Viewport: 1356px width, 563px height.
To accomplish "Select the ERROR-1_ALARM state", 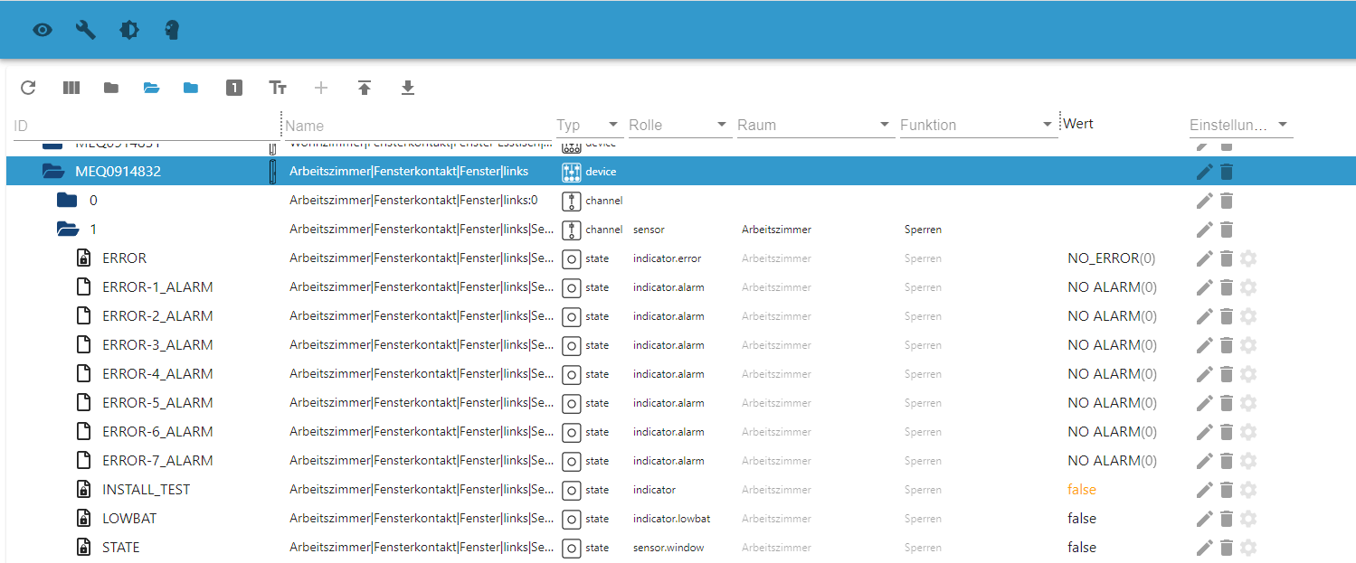I will [x=157, y=287].
